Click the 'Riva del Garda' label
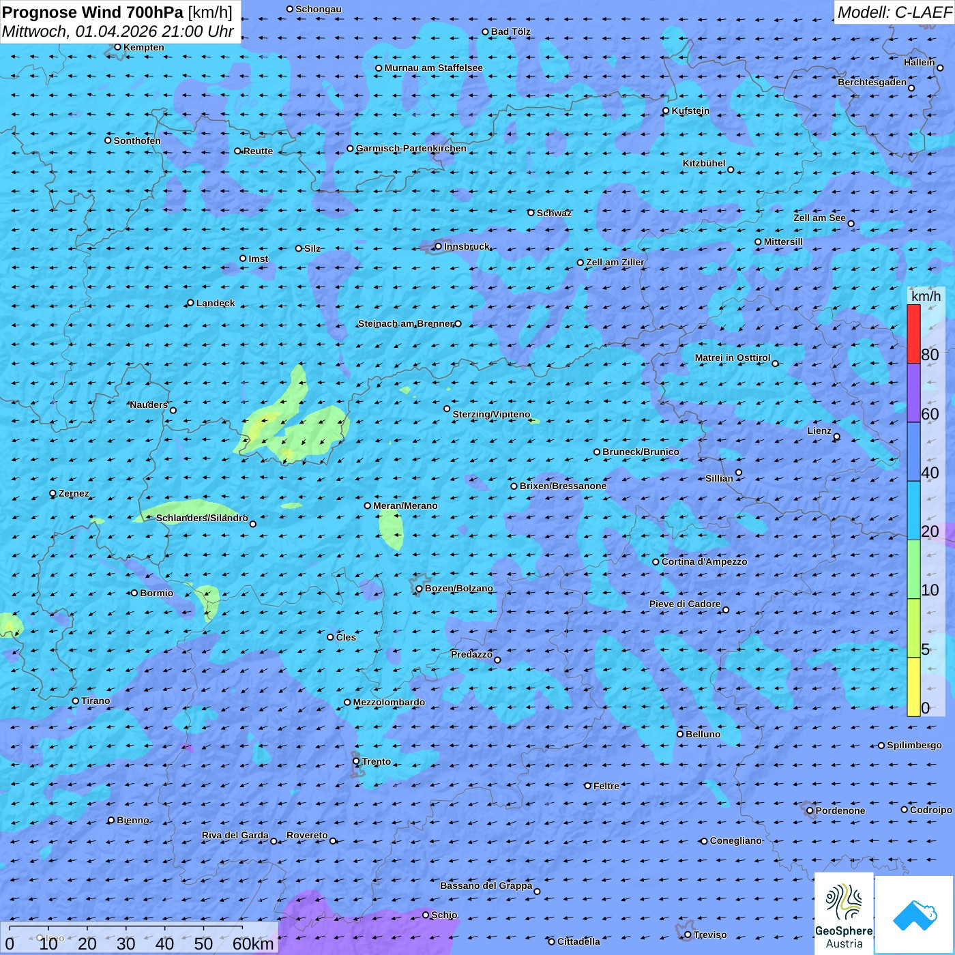Image resolution: width=955 pixels, height=955 pixels. pyautogui.click(x=235, y=835)
